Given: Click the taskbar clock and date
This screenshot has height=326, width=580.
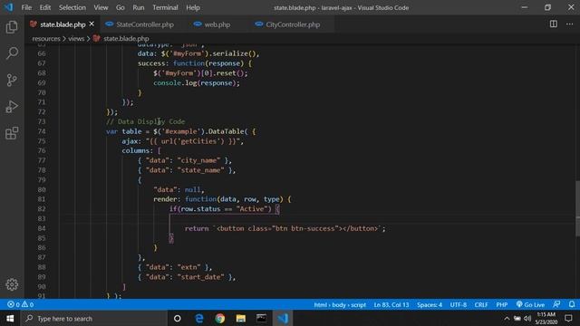Looking at the screenshot, I should pyautogui.click(x=546, y=318).
